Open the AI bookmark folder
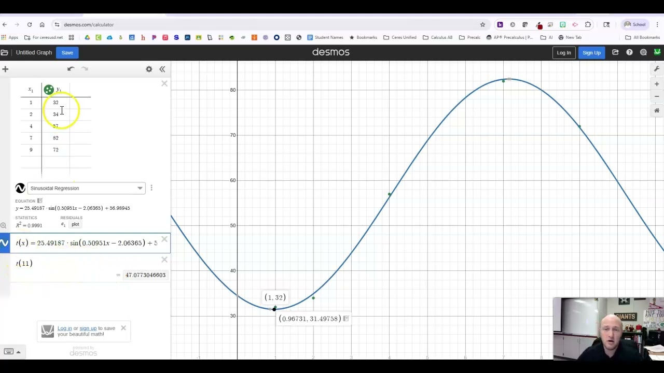664x373 pixels. pyautogui.click(x=547, y=37)
